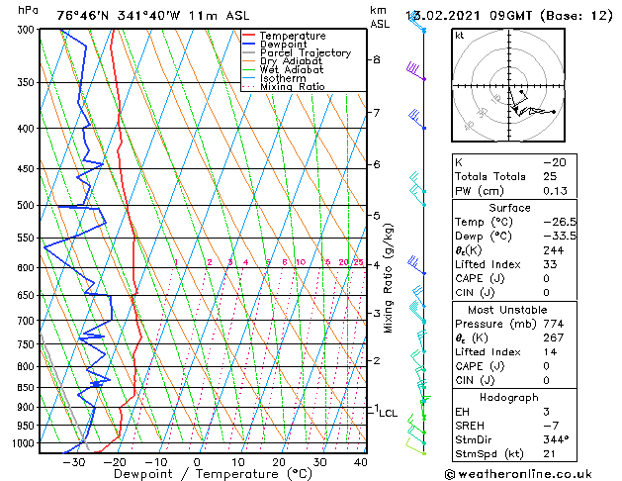The height and width of the screenshot is (481, 622).
Task: Click the LCL marker on the altitude axis
Action: click(x=388, y=413)
